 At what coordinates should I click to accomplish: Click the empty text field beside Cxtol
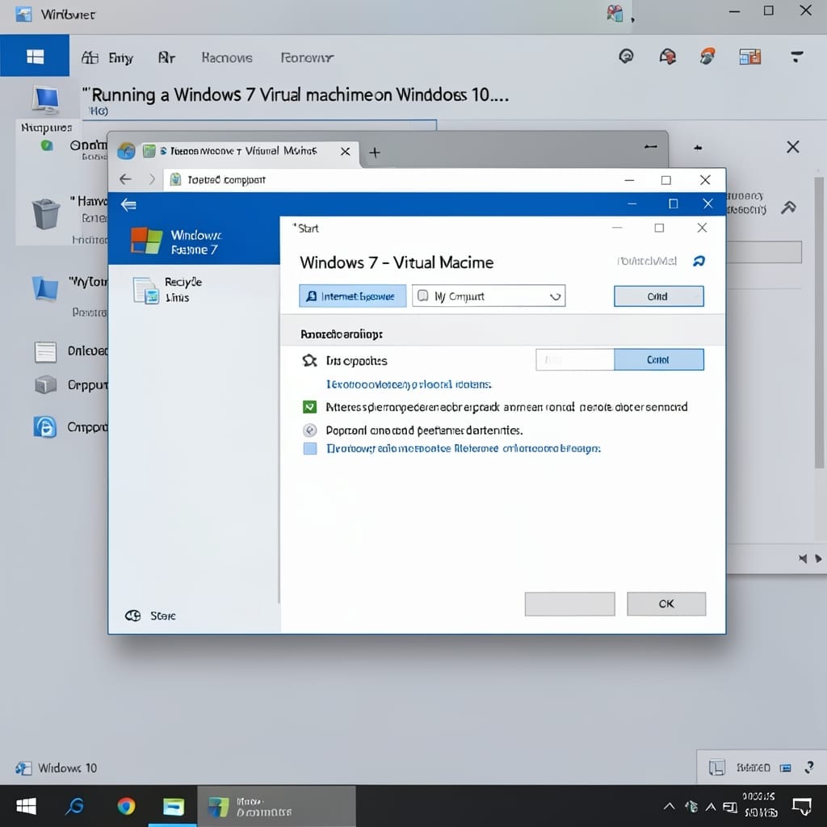[x=575, y=359]
